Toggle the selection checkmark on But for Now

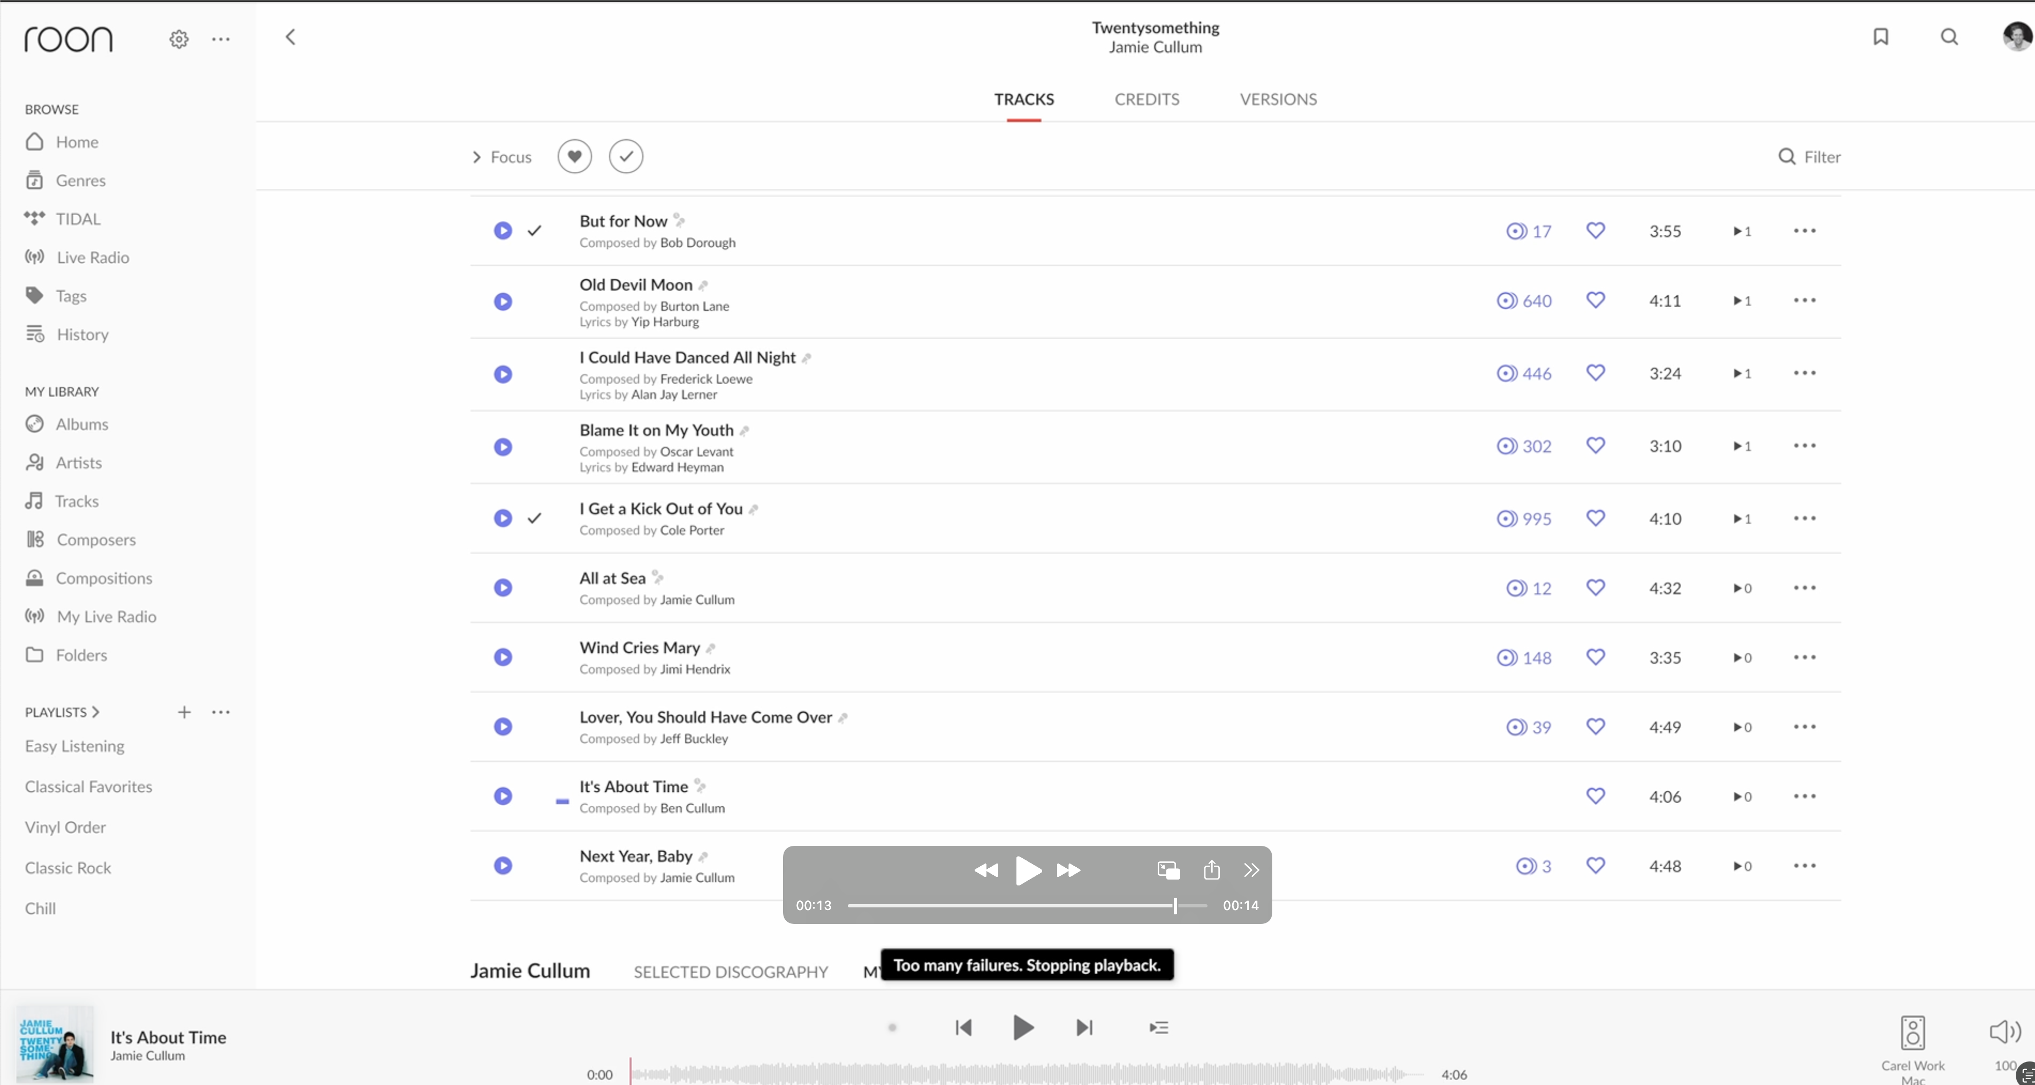click(535, 231)
